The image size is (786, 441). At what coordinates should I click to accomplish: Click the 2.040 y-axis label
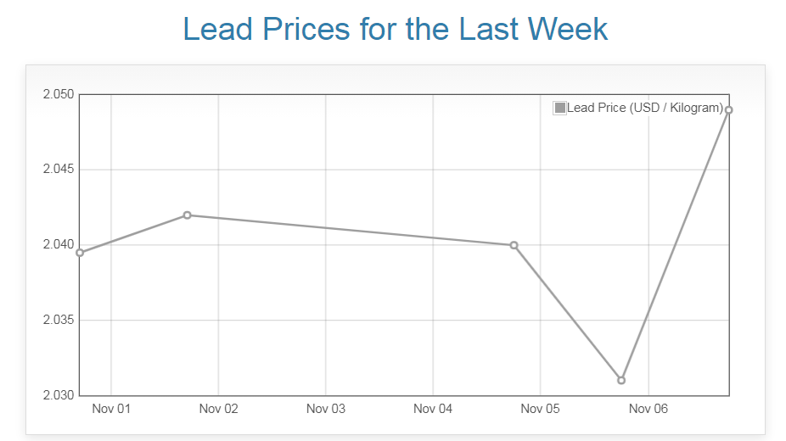point(59,245)
